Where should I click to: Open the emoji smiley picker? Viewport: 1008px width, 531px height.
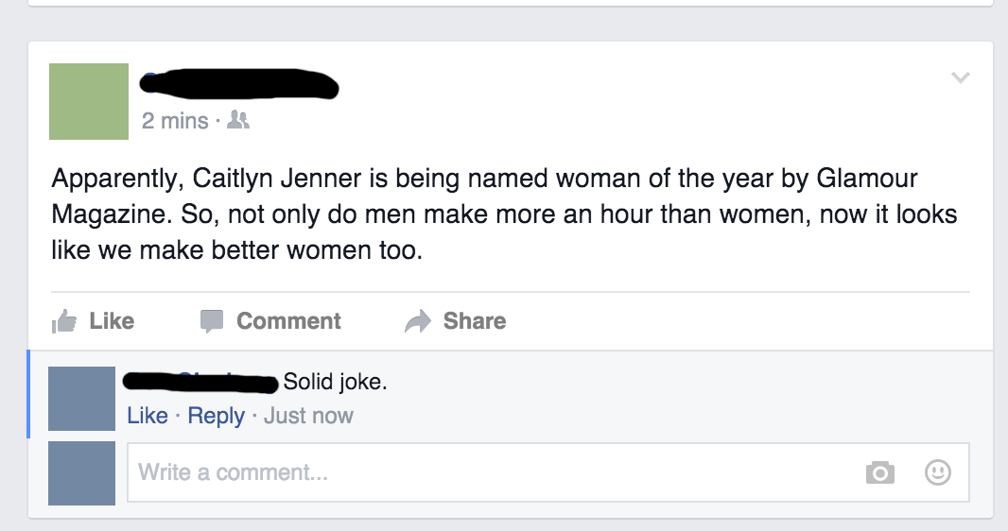pos(937,472)
